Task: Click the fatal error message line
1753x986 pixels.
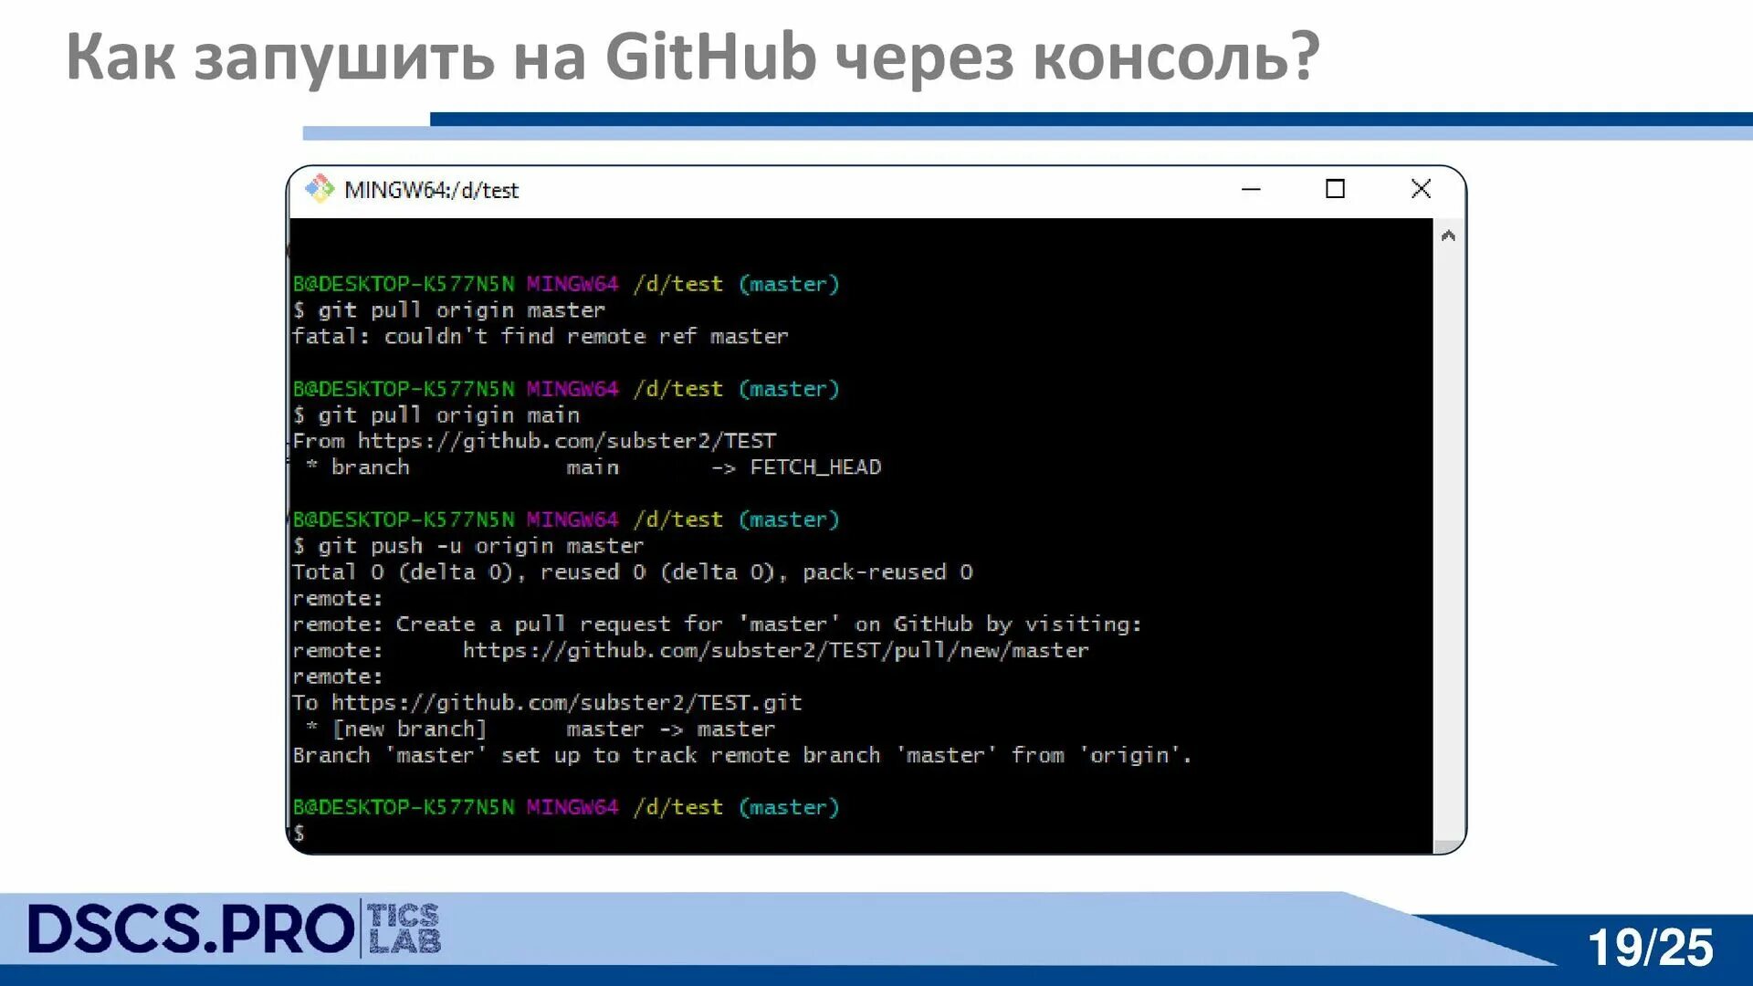Action: coord(540,337)
